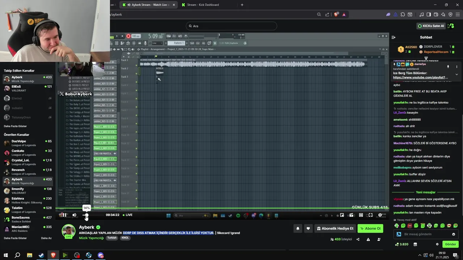Collapse the Sohbet chat panel
Viewport: 463px width, 260px height.
[x=394, y=37]
